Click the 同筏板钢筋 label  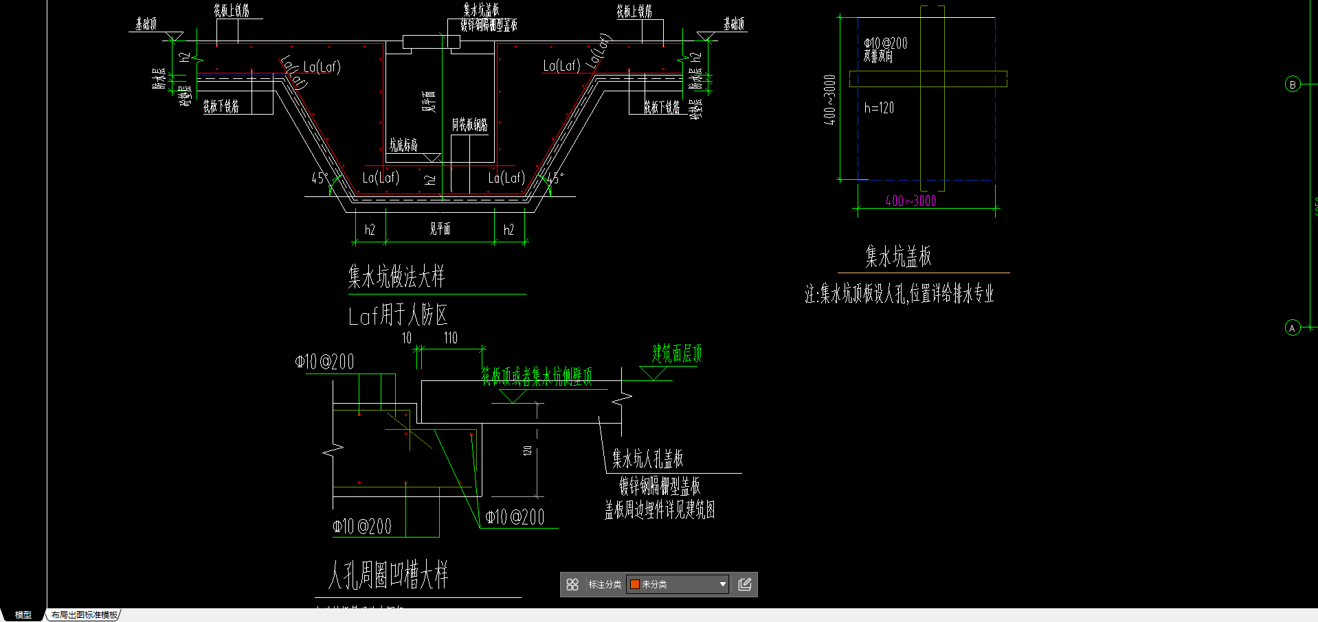pos(469,125)
